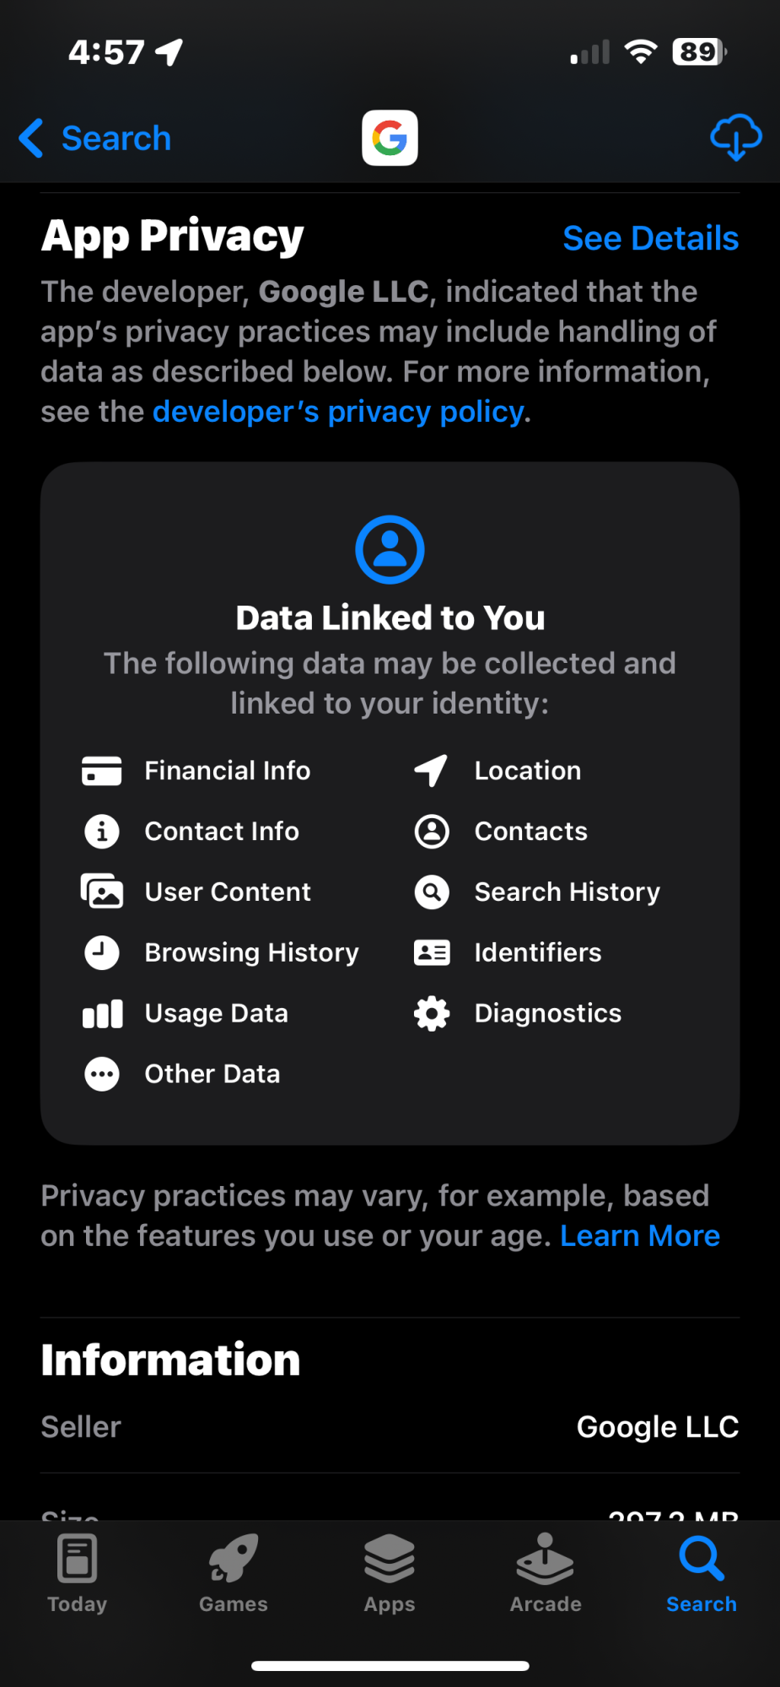The image size is (780, 1687).
Task: Tap the Browsing History clock icon
Action: 102,952
